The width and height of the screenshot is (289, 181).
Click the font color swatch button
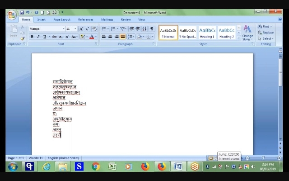click(91, 37)
